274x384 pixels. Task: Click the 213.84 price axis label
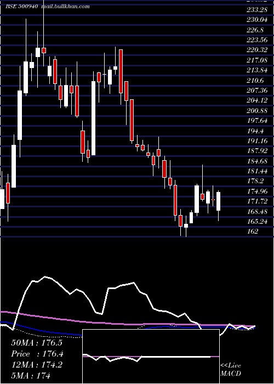pyautogui.click(x=256, y=71)
